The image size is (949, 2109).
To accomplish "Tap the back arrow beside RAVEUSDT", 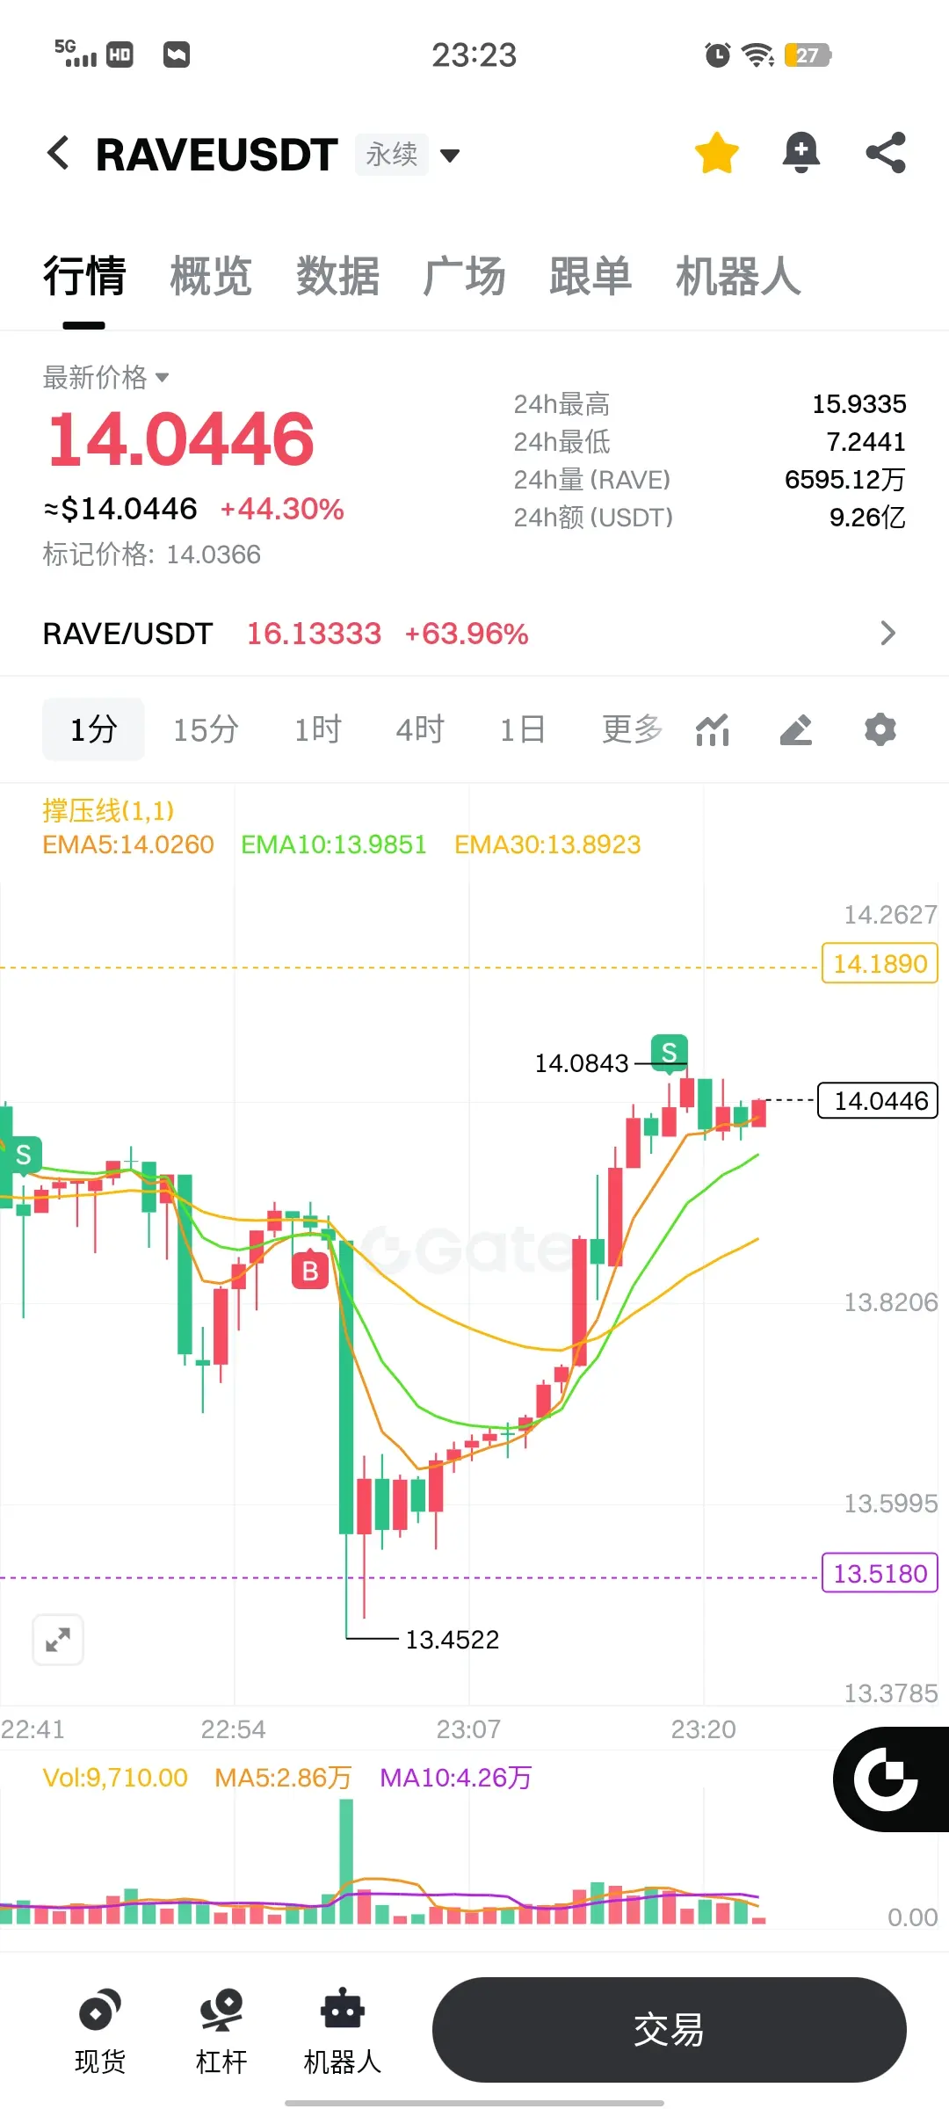I will click(x=59, y=153).
